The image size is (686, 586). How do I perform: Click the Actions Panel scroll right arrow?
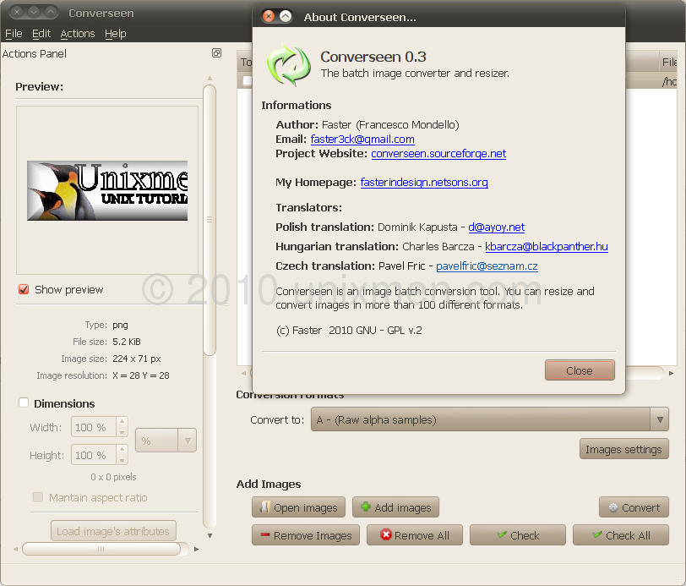(197, 549)
